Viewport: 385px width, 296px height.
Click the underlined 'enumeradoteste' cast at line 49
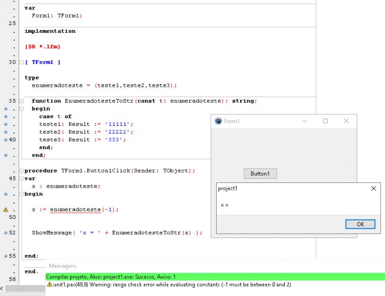(x=75, y=210)
